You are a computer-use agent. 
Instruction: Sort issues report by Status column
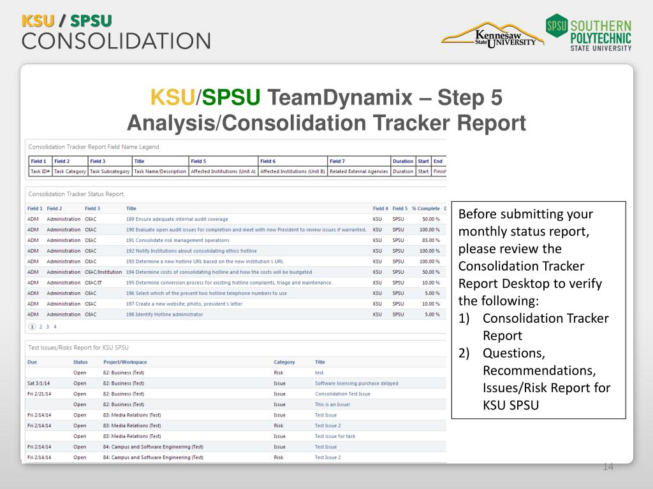[80, 362]
